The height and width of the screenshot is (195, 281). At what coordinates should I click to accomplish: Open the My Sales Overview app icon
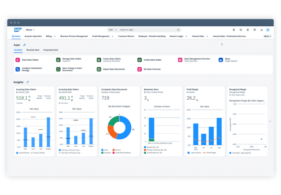139,69
